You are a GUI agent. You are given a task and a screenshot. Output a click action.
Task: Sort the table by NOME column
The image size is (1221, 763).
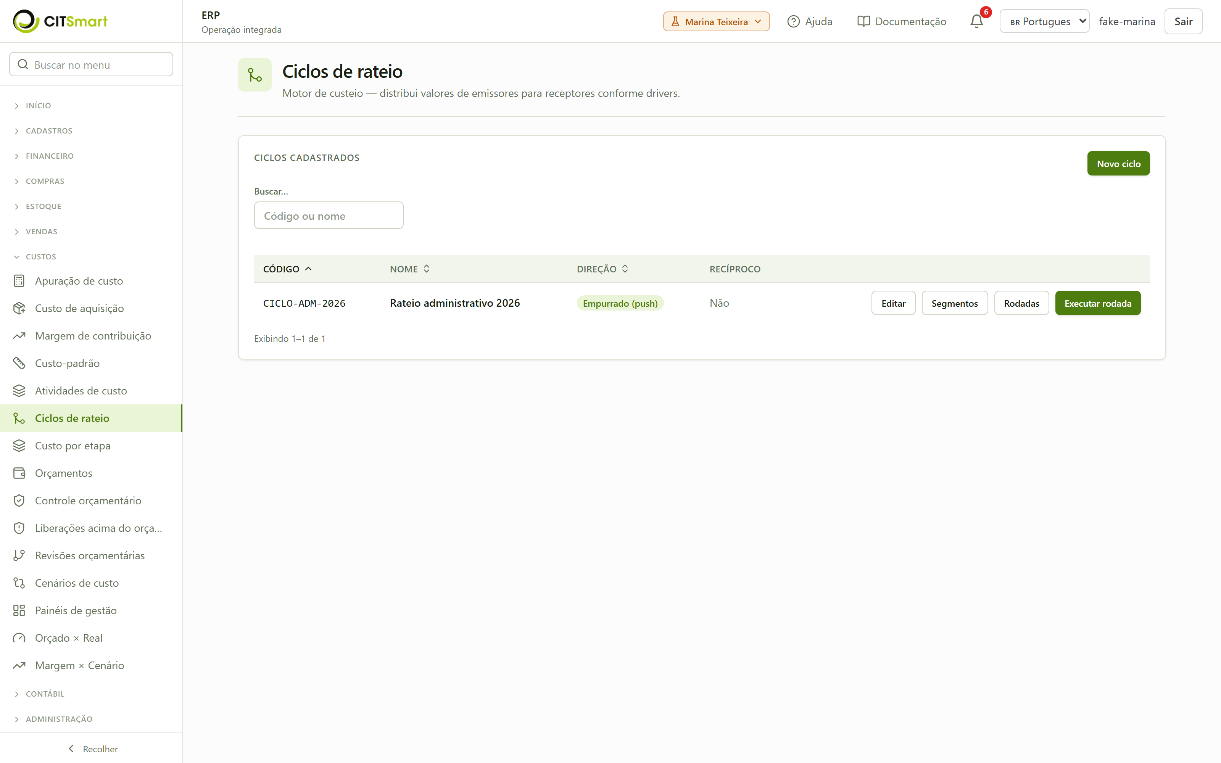click(x=410, y=269)
